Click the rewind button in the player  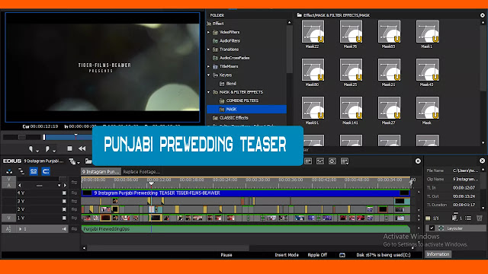82,149
